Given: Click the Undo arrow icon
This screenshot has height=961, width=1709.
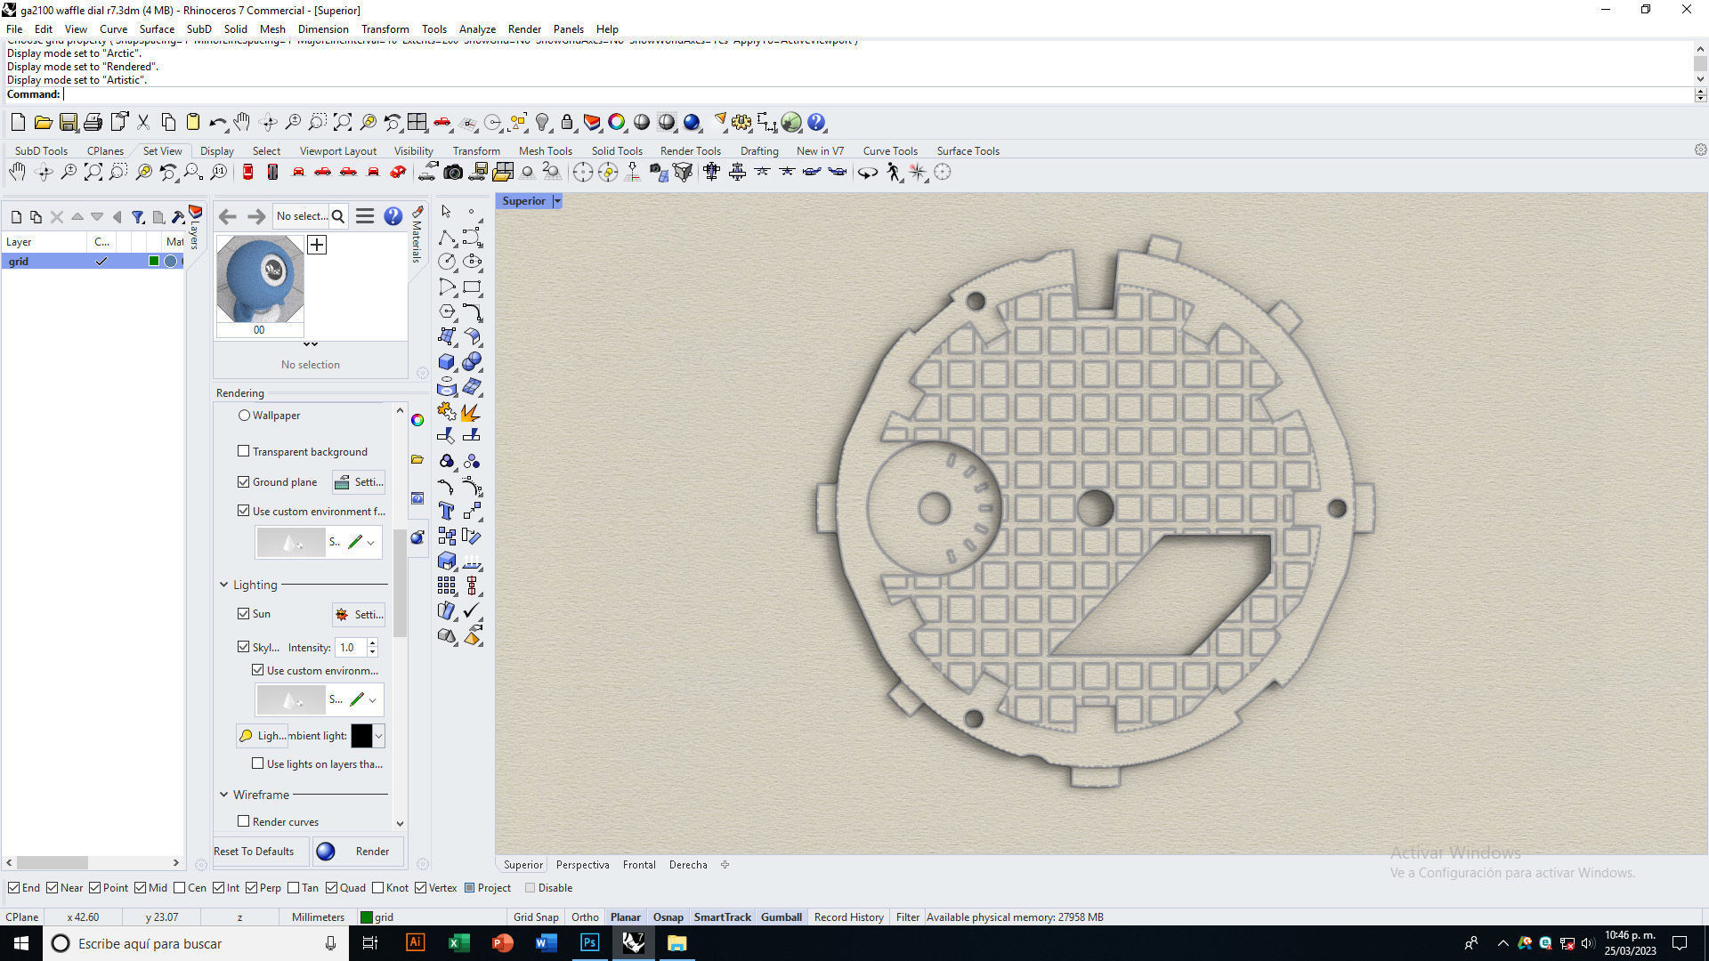Looking at the screenshot, I should click(217, 123).
